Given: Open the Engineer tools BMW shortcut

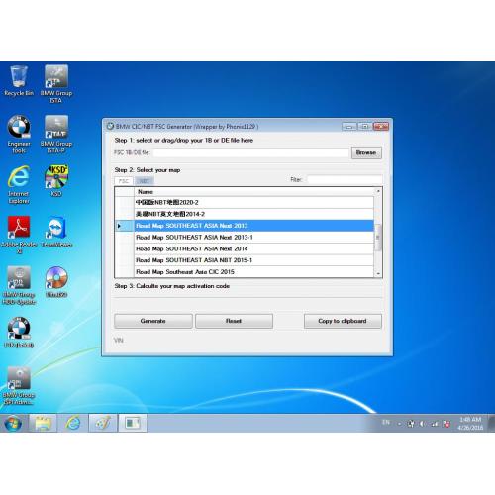Looking at the screenshot, I should click(19, 135).
